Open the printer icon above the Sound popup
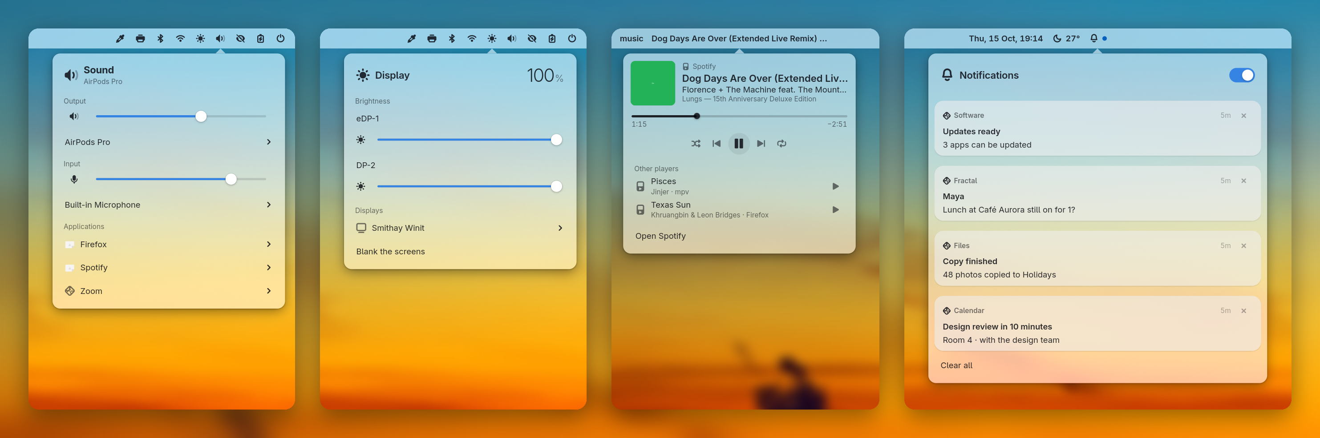 pos(140,38)
